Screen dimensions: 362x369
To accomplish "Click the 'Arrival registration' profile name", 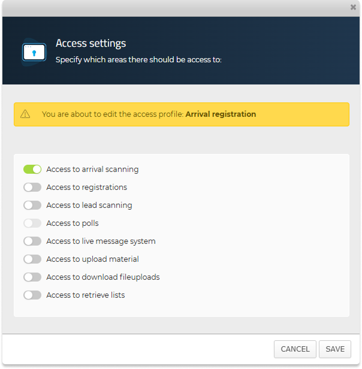I will [x=221, y=114].
